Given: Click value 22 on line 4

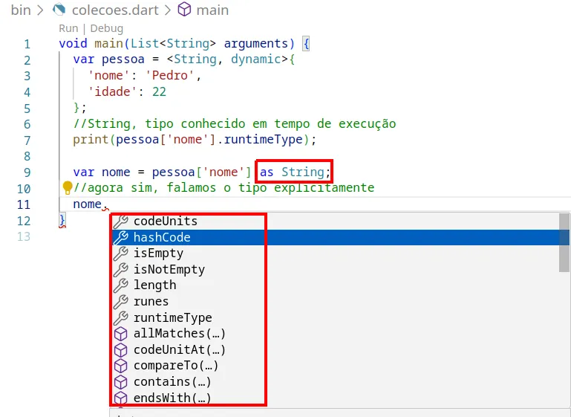Looking at the screenshot, I should pos(159,91).
